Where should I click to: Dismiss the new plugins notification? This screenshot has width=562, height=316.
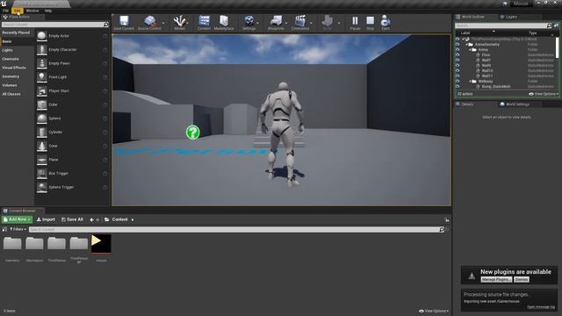click(x=522, y=279)
